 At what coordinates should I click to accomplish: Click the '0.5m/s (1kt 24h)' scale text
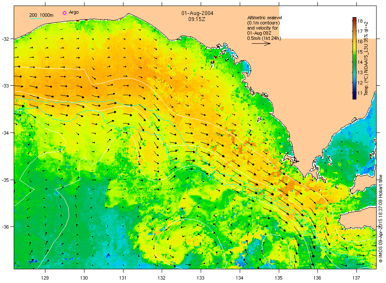point(264,39)
